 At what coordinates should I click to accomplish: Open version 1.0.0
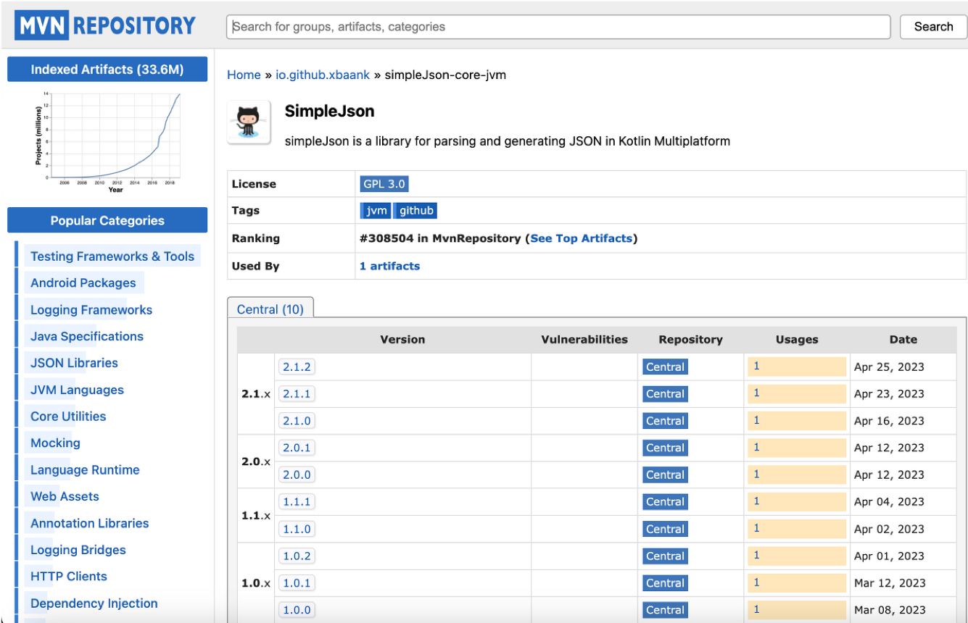(x=297, y=610)
